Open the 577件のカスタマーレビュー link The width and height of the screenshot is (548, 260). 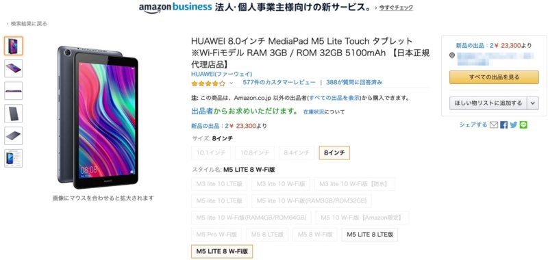pos(279,82)
